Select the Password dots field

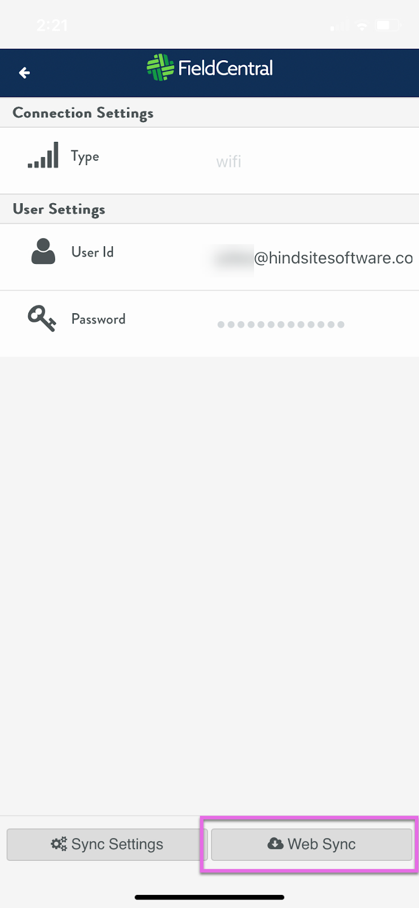(281, 325)
